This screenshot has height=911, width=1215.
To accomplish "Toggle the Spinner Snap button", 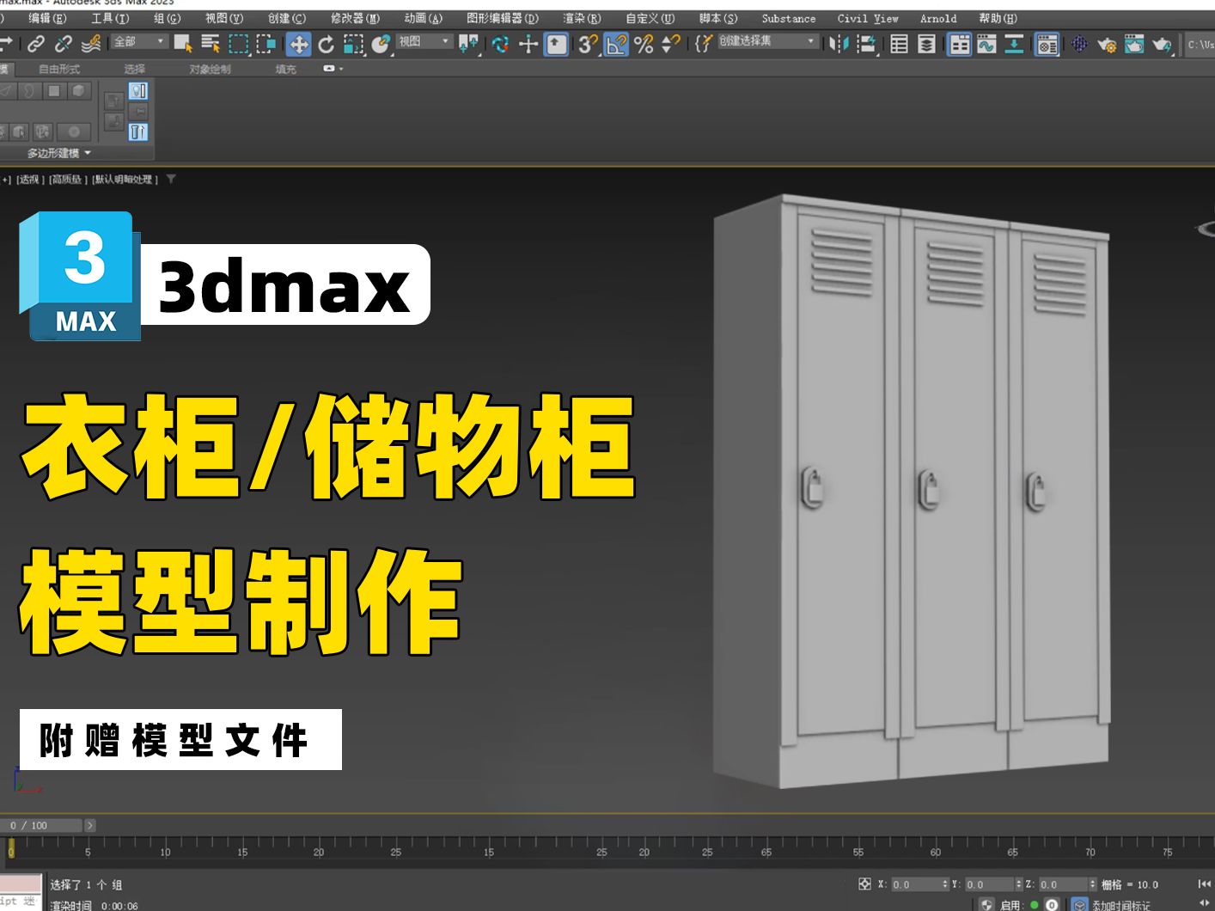I will [x=671, y=43].
